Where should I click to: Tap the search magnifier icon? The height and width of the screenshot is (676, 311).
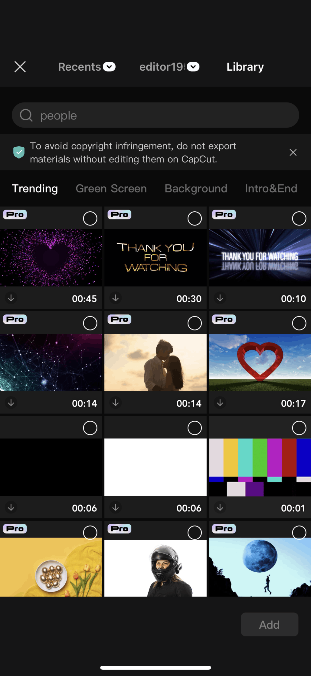tap(26, 115)
